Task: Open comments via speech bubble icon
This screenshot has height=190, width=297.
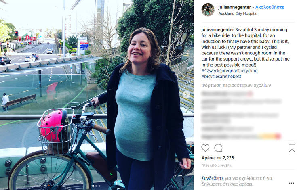Action: coord(218,148)
